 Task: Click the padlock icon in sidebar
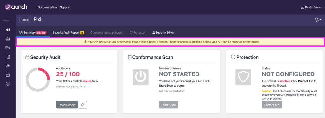coord(8,75)
